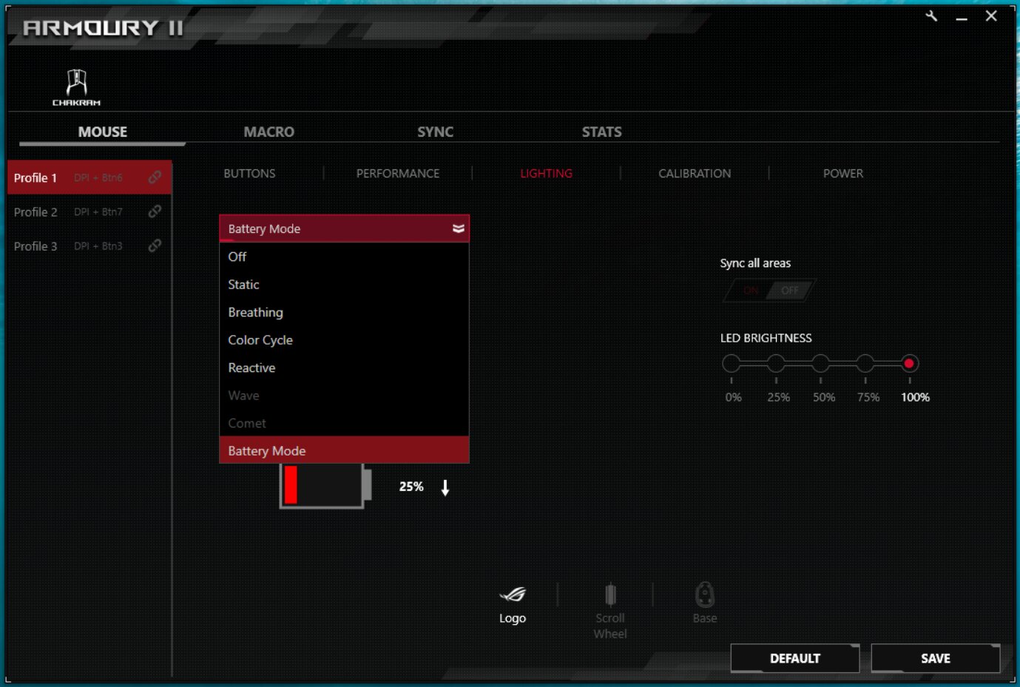The width and height of the screenshot is (1020, 687).
Task: Open the PERFORMANCE sub-tab
Action: 398,173
